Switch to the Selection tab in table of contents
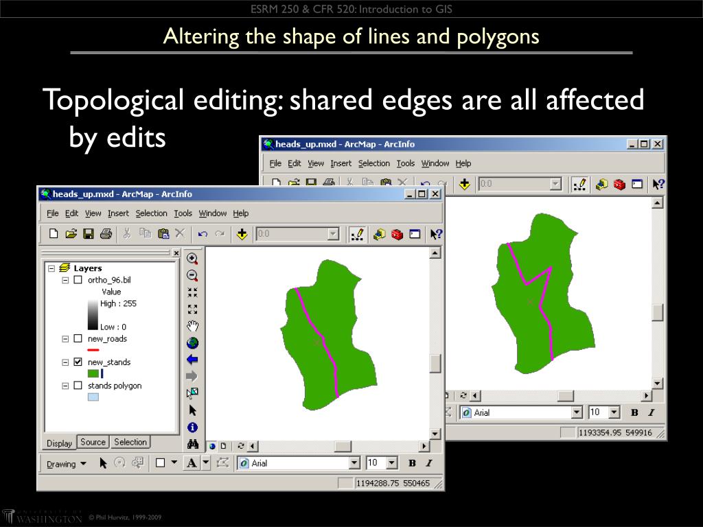Image resolution: width=703 pixels, height=527 pixels. [130, 442]
